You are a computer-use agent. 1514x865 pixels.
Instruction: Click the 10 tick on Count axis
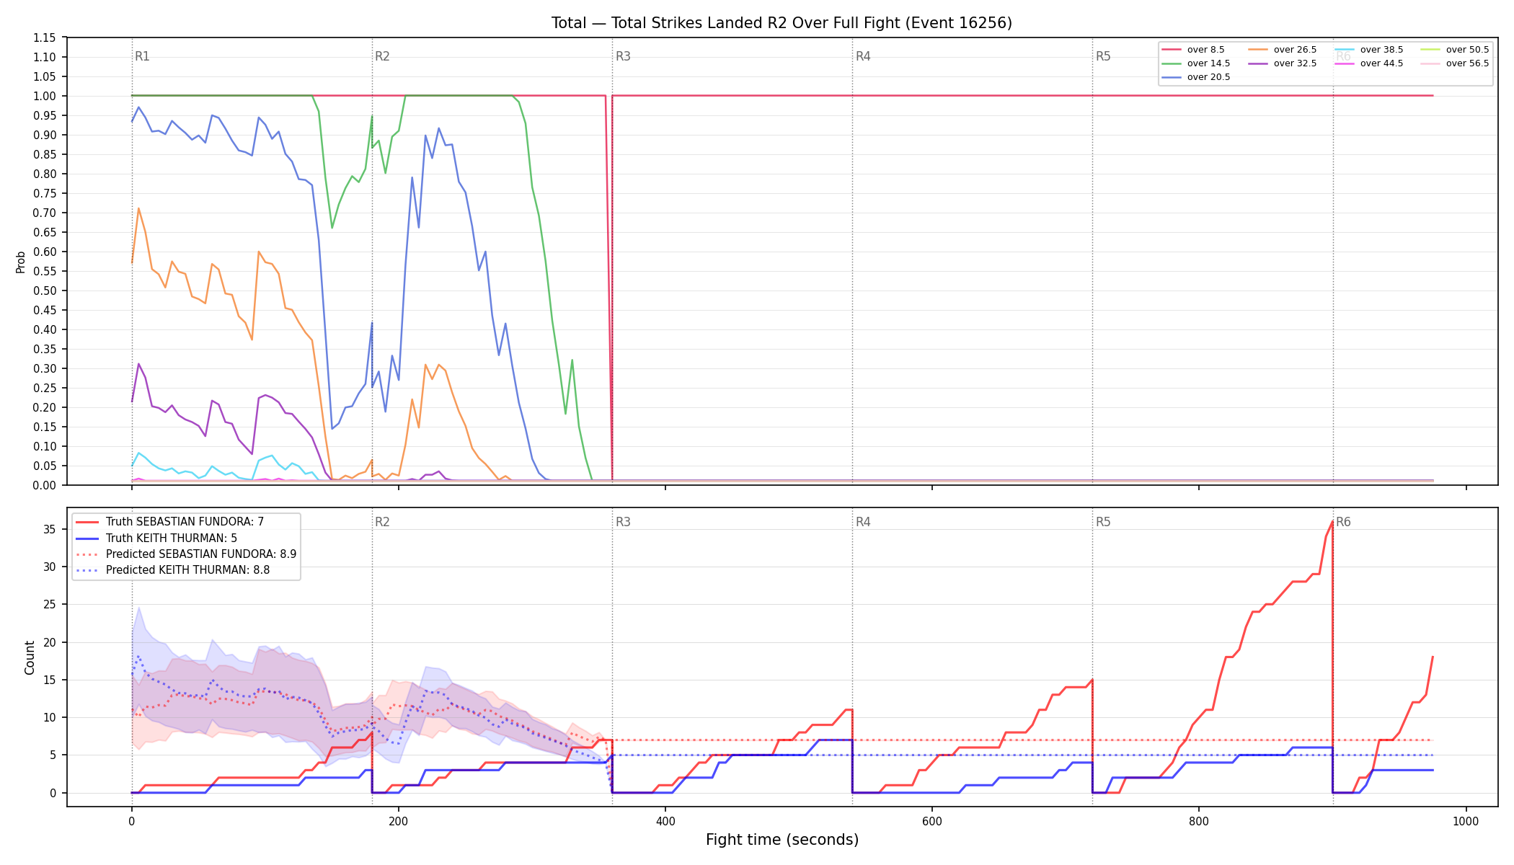tap(50, 718)
